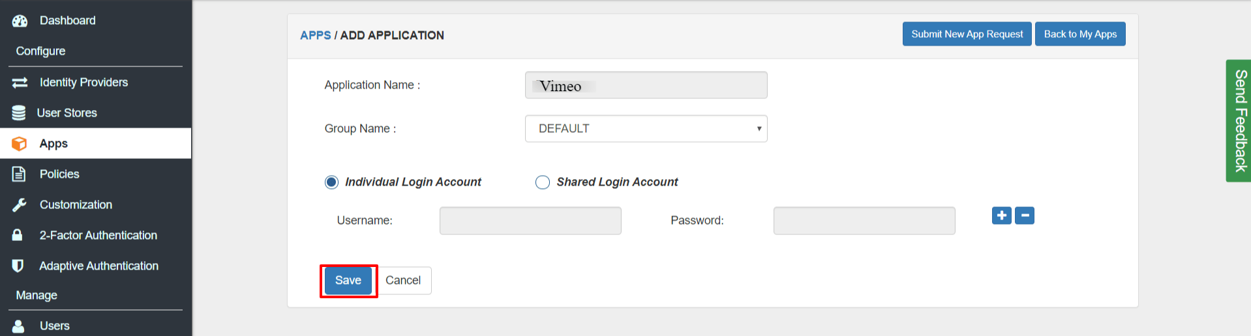Open User Stores menu item

[67, 113]
